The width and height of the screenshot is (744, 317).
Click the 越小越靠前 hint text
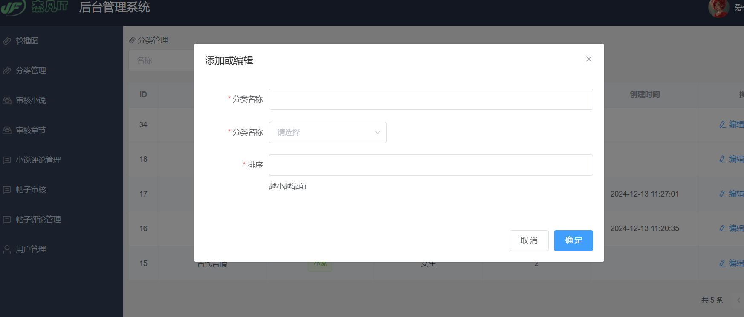[288, 186]
